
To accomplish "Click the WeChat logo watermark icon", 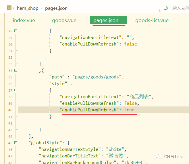I will (159, 156).
